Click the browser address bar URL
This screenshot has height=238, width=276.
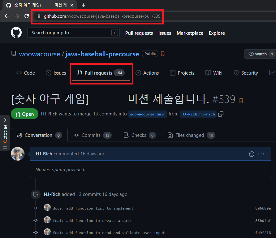click(102, 16)
